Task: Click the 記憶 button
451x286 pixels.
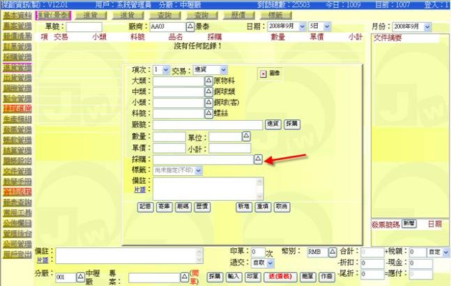Action: [x=145, y=206]
